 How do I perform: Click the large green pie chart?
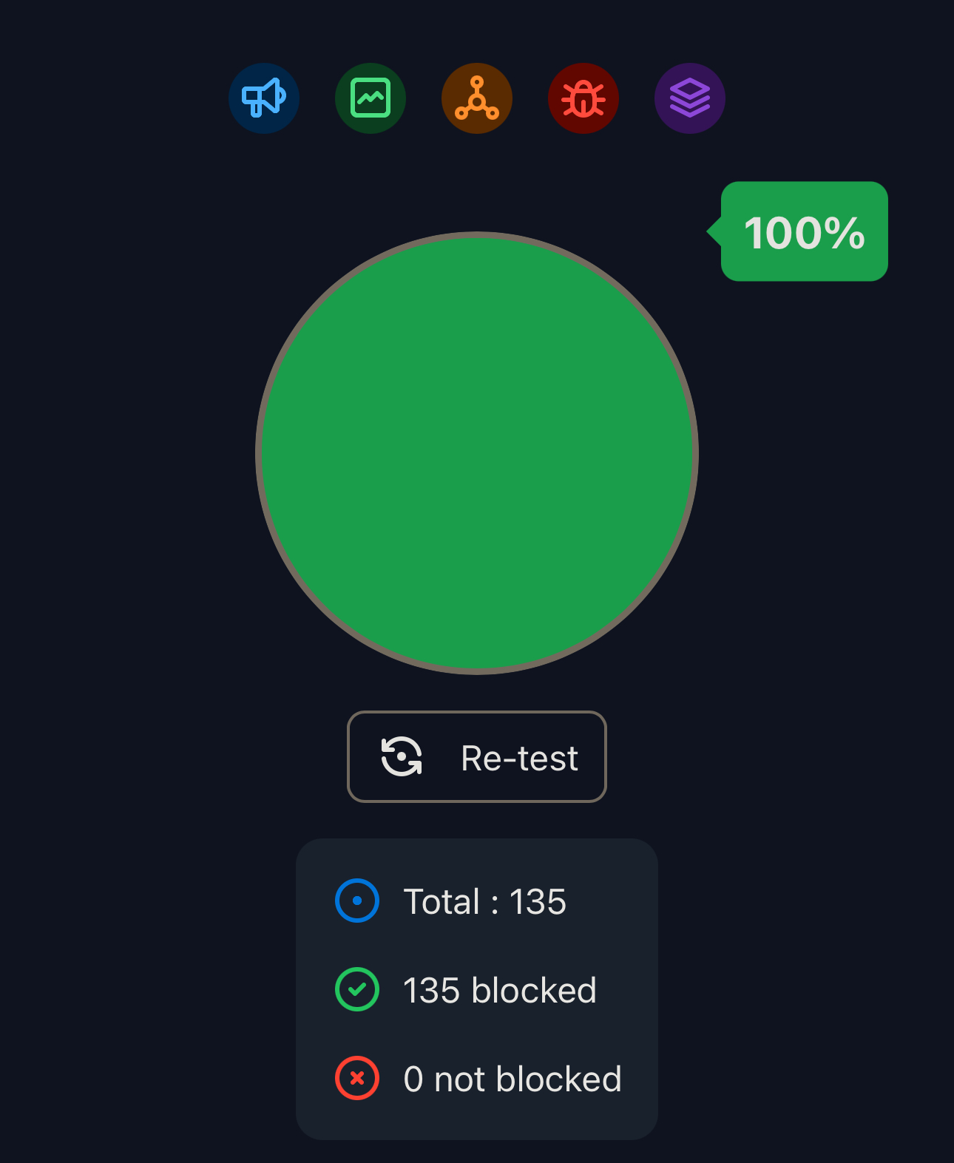[x=477, y=452]
